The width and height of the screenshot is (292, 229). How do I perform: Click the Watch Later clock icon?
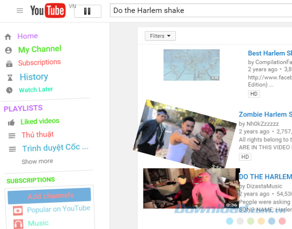[9, 90]
